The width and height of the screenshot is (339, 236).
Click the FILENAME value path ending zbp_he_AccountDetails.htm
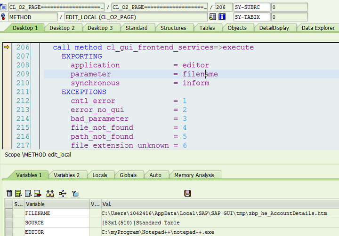(214, 213)
